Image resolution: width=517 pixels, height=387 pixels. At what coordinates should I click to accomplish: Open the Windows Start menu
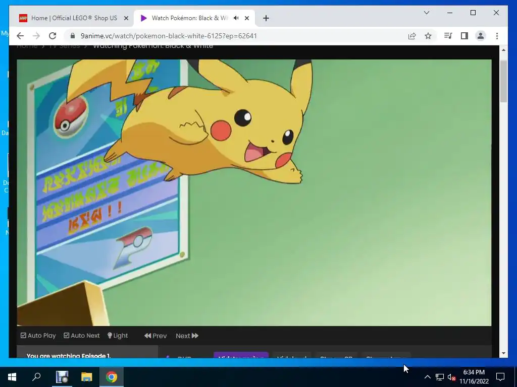[x=12, y=377]
